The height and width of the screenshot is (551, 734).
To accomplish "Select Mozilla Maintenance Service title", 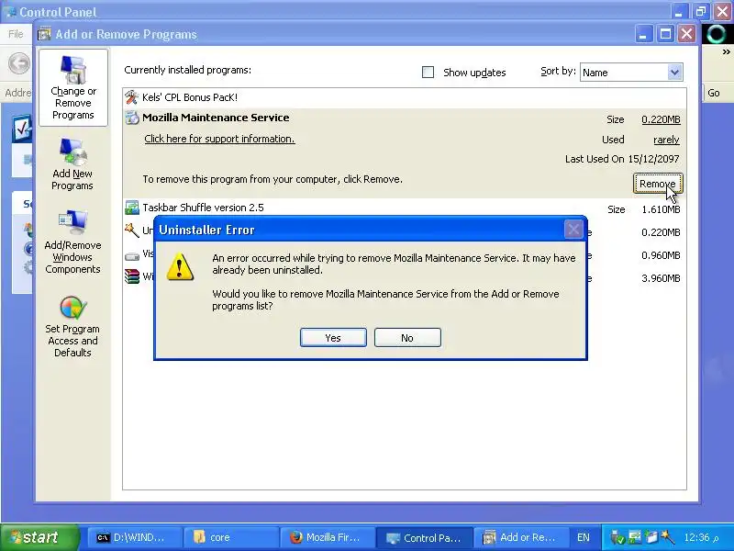I will (216, 118).
